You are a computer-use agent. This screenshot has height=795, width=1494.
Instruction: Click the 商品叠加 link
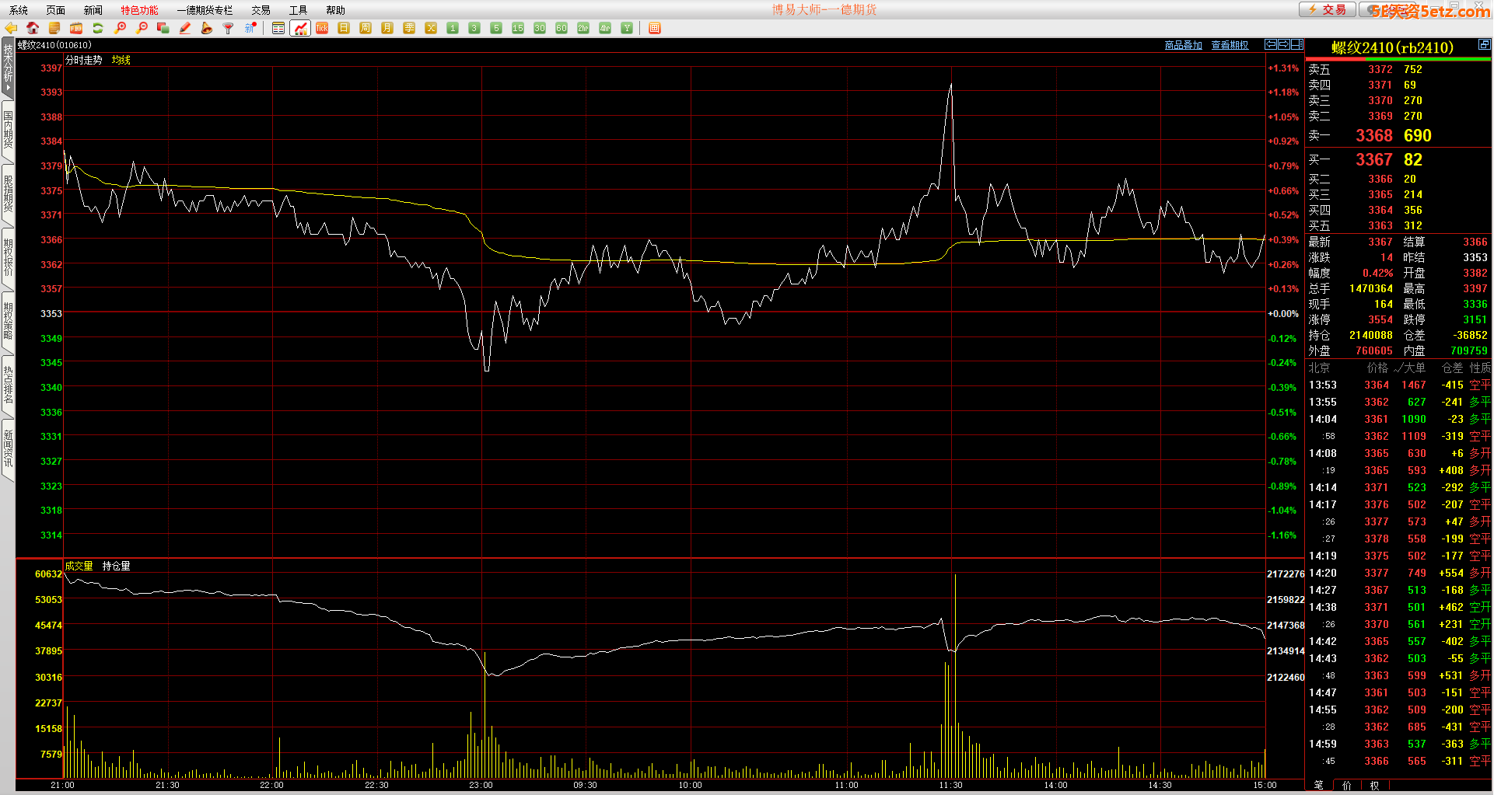coord(1183,45)
